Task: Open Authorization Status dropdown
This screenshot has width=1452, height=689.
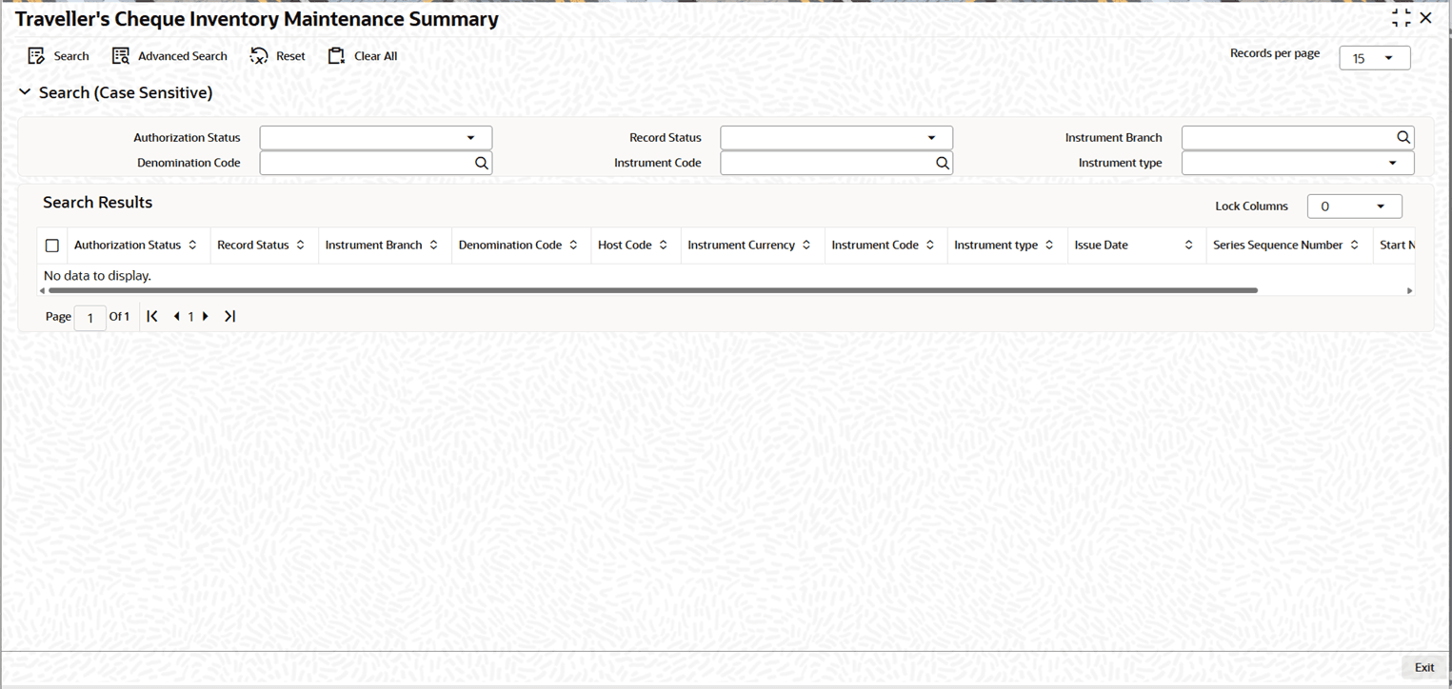Action: coord(376,138)
